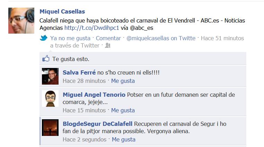Click 'a través de Twitter' source link
264x147 pixels.
tap(75, 45)
